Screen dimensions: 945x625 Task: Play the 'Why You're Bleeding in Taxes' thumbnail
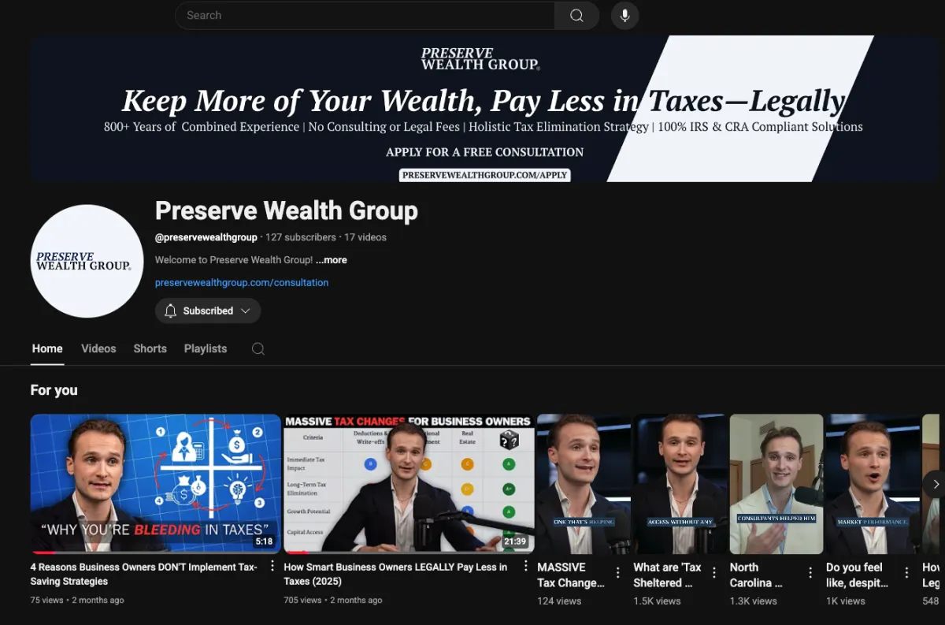click(156, 483)
